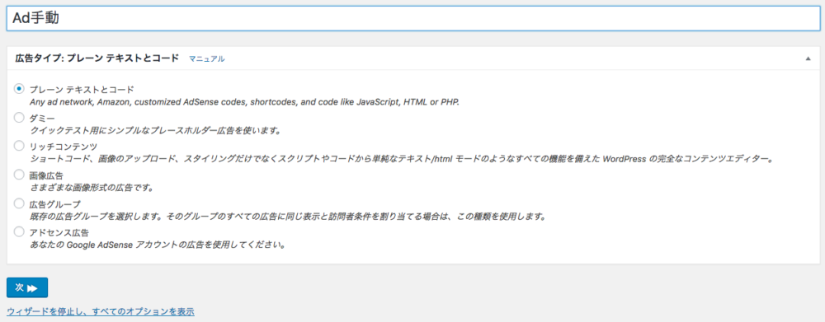Image resolution: width=825 pixels, height=322 pixels.
Task: Click ウィザードを停止し、すべてのオプションを表示 link
Action: click(x=101, y=311)
